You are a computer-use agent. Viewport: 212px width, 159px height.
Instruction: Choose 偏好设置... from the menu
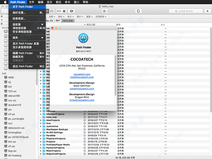[x=27, y=13]
